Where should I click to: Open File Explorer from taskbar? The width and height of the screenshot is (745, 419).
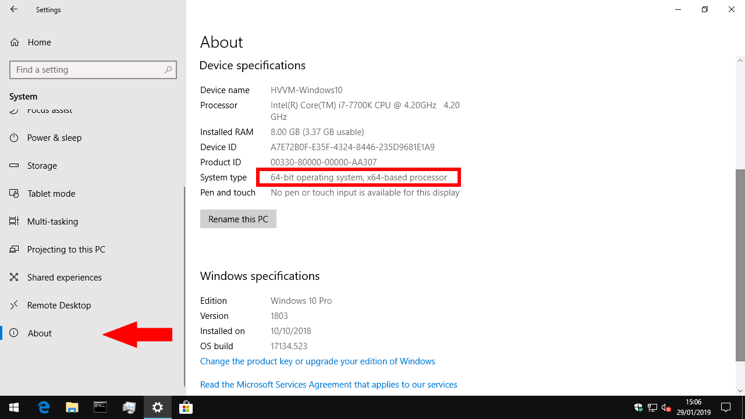click(72, 407)
